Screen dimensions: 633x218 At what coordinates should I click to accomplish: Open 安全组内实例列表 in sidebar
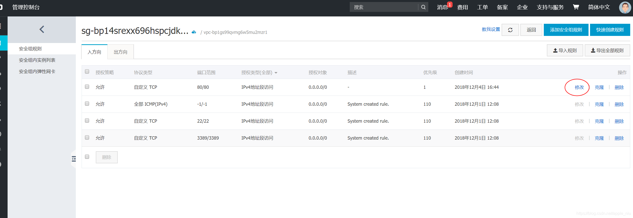coord(42,60)
